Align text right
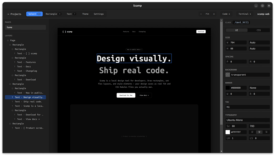Screen dimensions: 275x156 (x=266, y=132)
